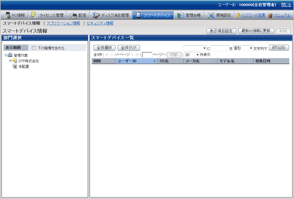Click the DTP株式会社 folder icon
Viewport: 294px width, 199px height.
tap(15, 60)
